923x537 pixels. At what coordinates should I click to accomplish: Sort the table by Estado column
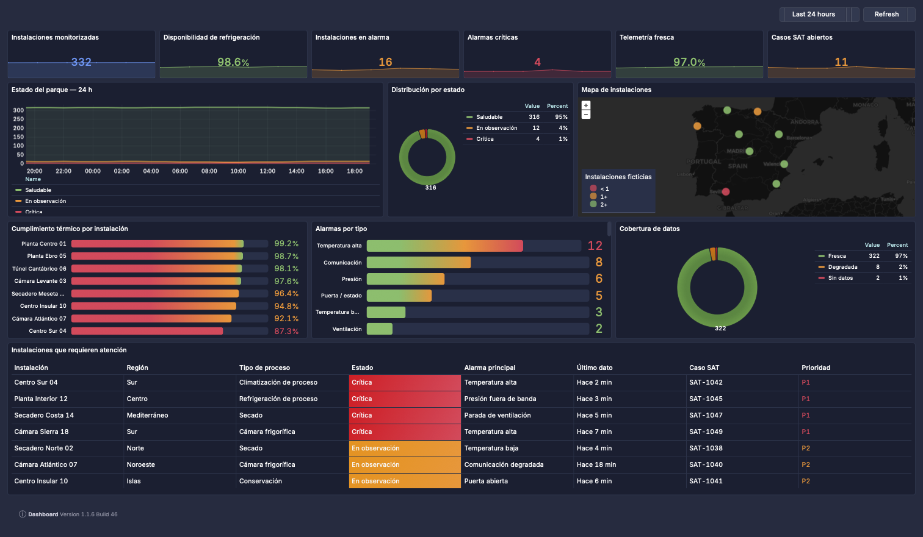coord(362,368)
